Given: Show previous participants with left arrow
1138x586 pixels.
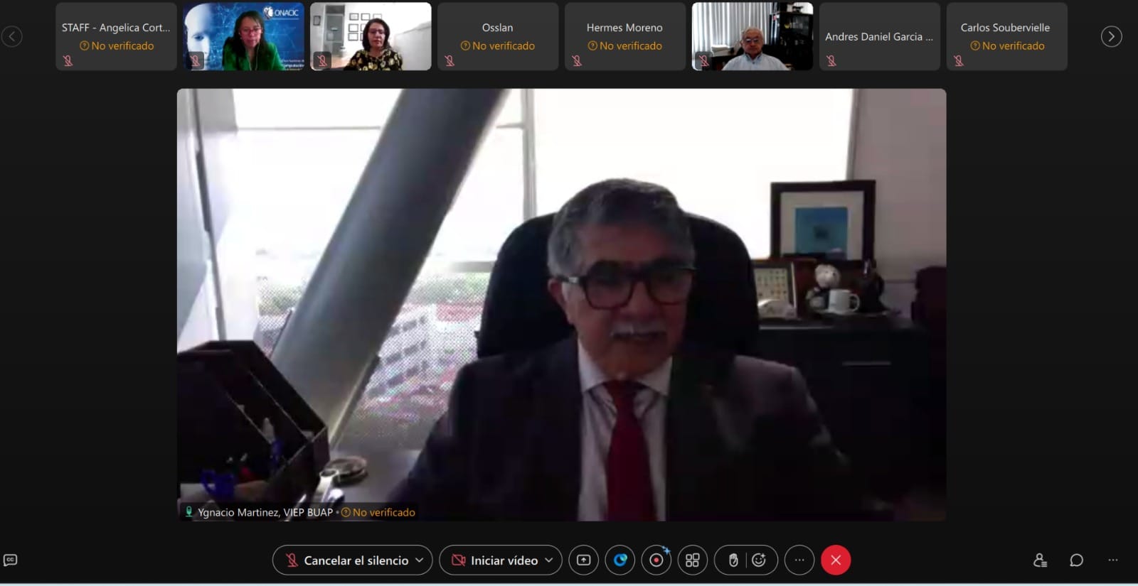Looking at the screenshot, I should click(11, 36).
